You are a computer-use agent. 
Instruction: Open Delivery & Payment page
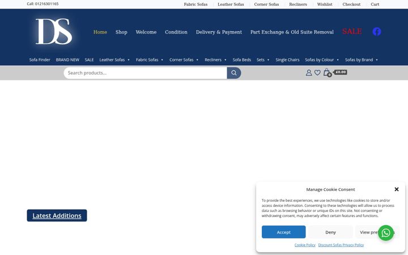219,32
